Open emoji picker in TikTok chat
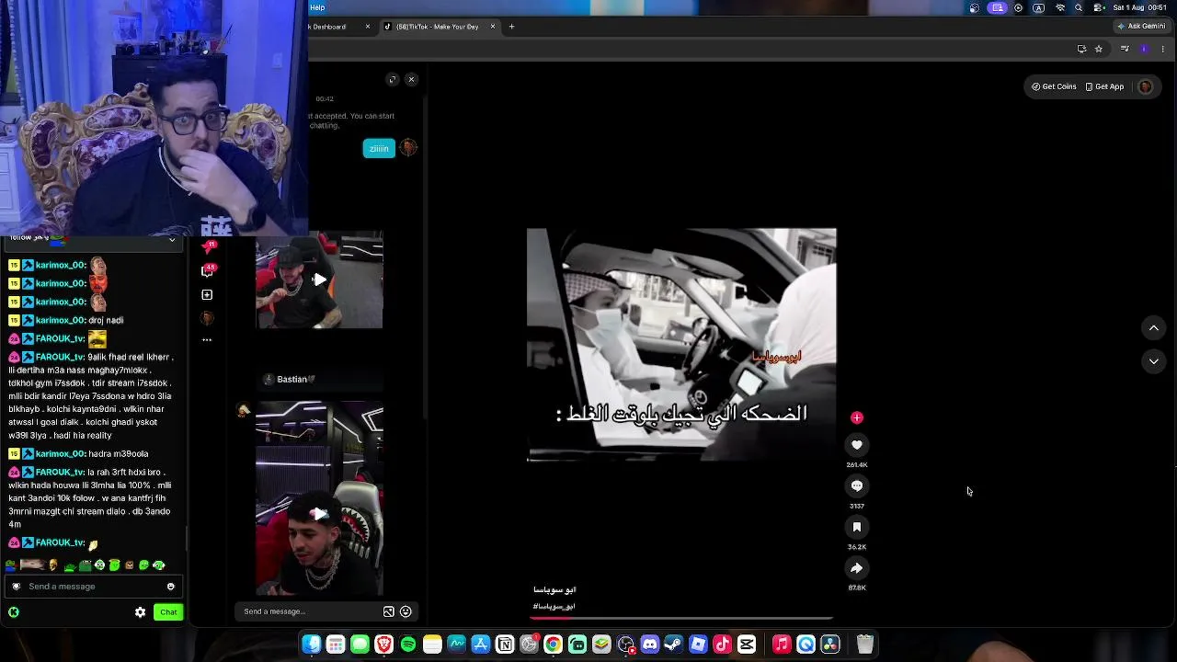The width and height of the screenshot is (1177, 662). pos(406,611)
